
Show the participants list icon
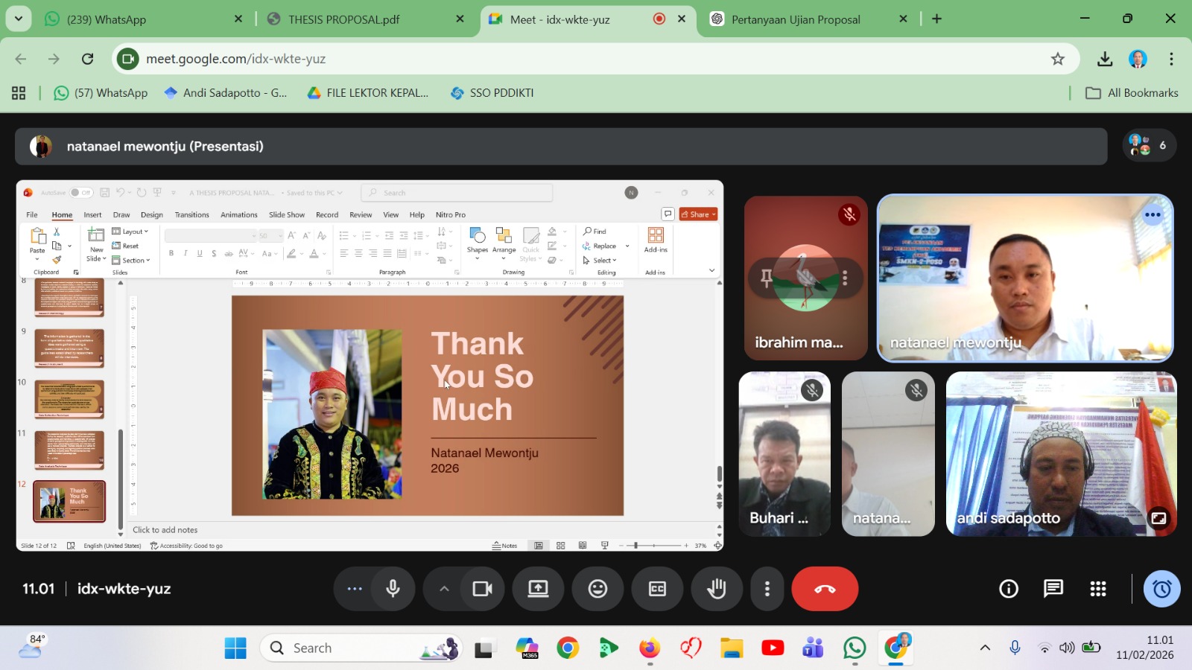[1149, 146]
